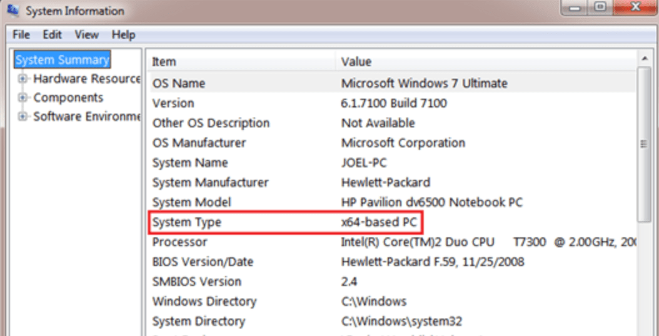This screenshot has width=659, height=336.
Task: Open the Help menu
Action: 124,35
